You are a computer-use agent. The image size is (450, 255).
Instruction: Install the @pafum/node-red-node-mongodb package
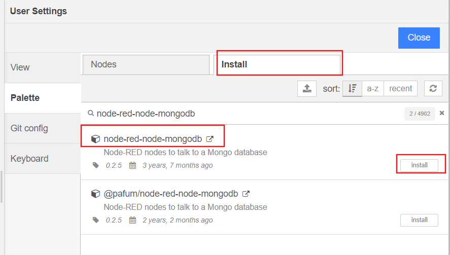point(419,220)
